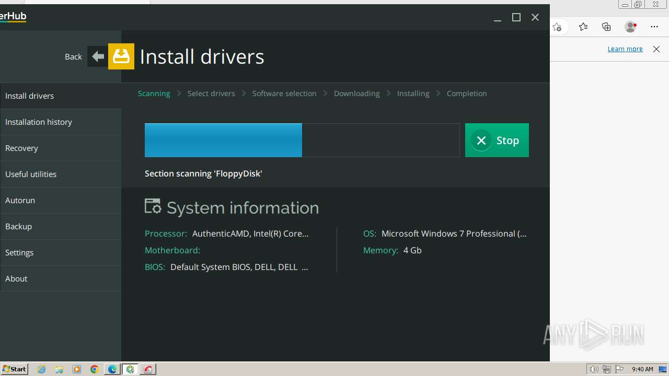
Task: Open Action Center flag icon
Action: click(619, 369)
